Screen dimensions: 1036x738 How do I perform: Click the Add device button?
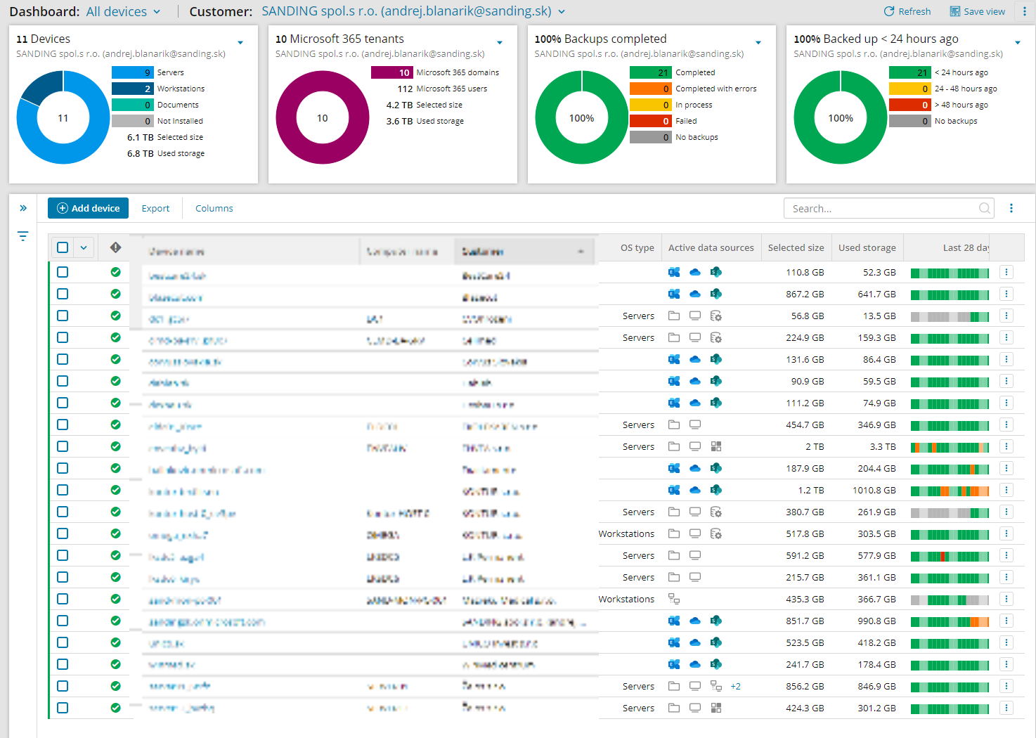(x=88, y=208)
